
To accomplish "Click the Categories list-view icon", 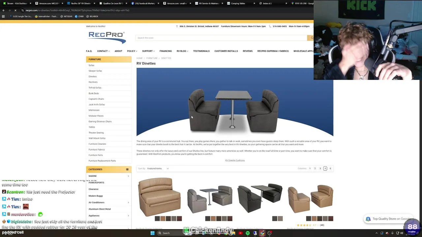I will coord(127,169).
